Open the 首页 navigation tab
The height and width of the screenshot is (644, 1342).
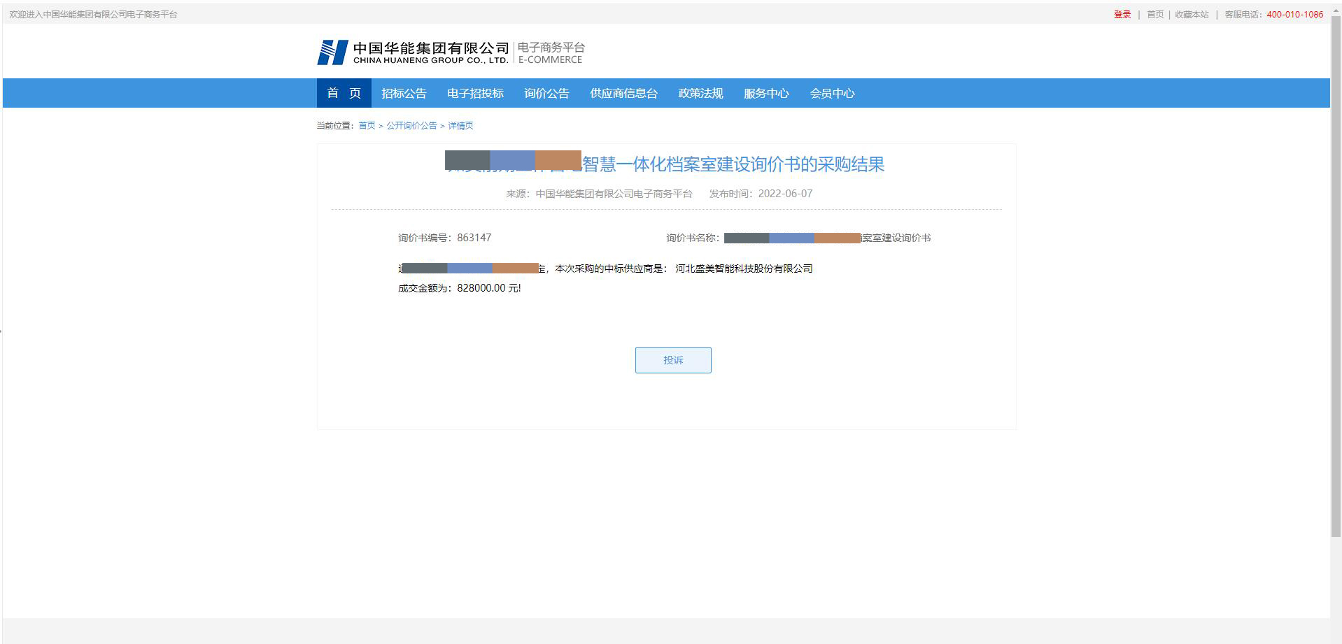point(344,93)
